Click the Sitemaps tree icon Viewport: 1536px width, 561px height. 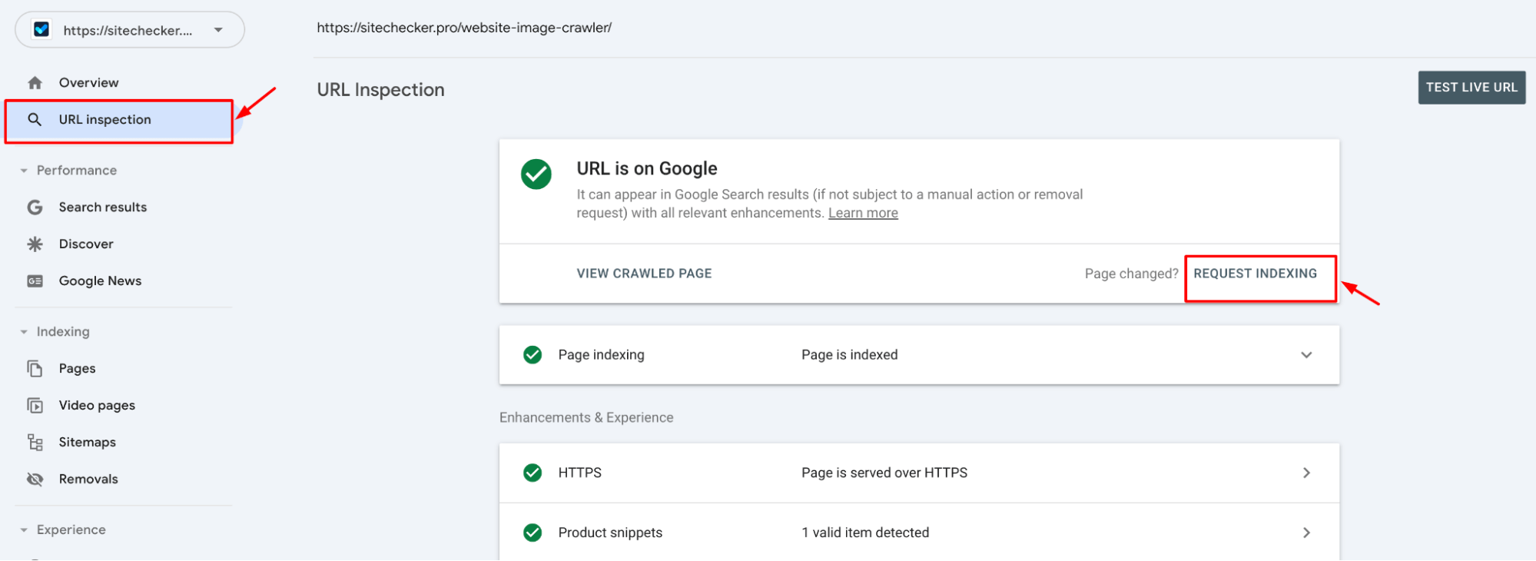(x=35, y=442)
